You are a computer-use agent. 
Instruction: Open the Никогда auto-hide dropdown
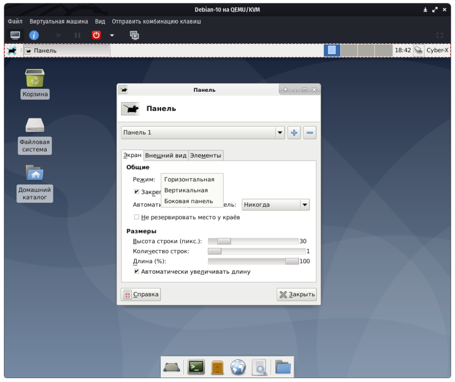point(275,205)
